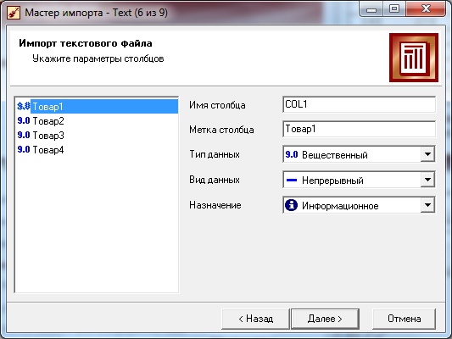This screenshot has width=452, height=339.
Task: Click the Вещественный data type combo box
Action: click(359, 154)
